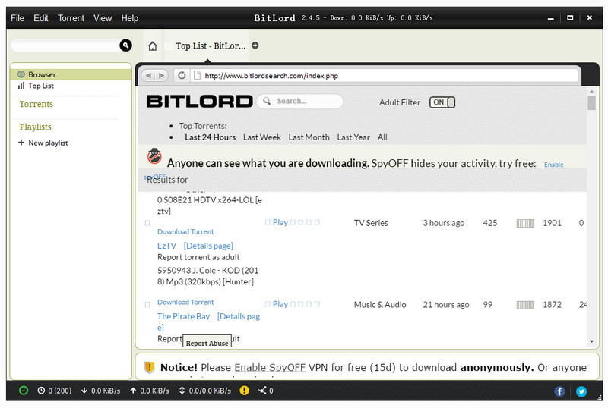Viewport: 608px width, 408px height.
Task: Click the yellow warning icon in status bar
Action: pos(244,391)
